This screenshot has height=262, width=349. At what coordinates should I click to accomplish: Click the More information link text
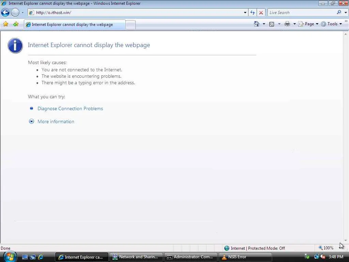pos(56,121)
